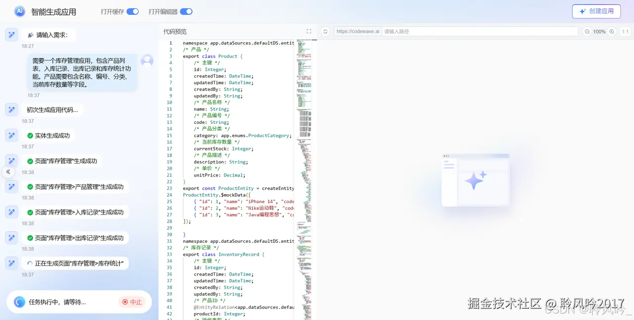Click wand icon beside 产品管理 message
634x320 pixels.
(11, 186)
